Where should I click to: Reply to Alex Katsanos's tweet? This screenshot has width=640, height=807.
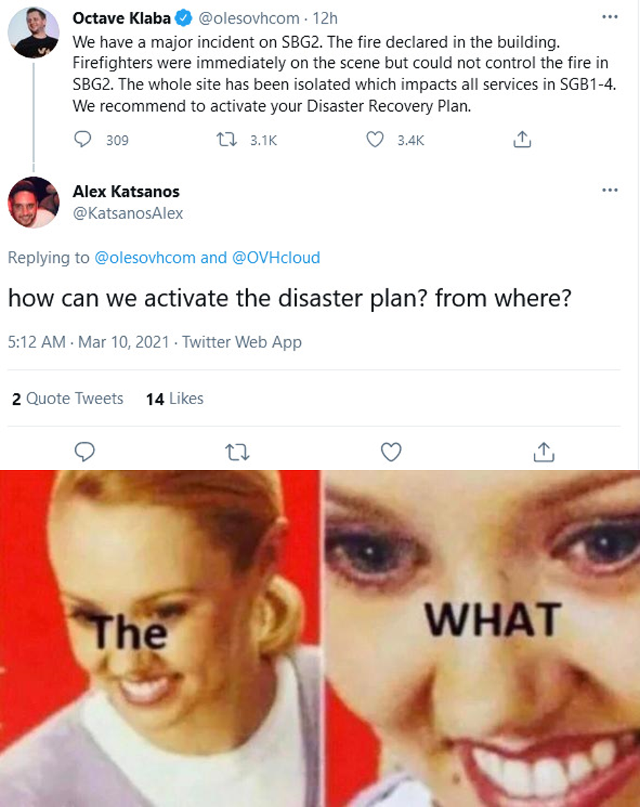pyautogui.click(x=85, y=452)
